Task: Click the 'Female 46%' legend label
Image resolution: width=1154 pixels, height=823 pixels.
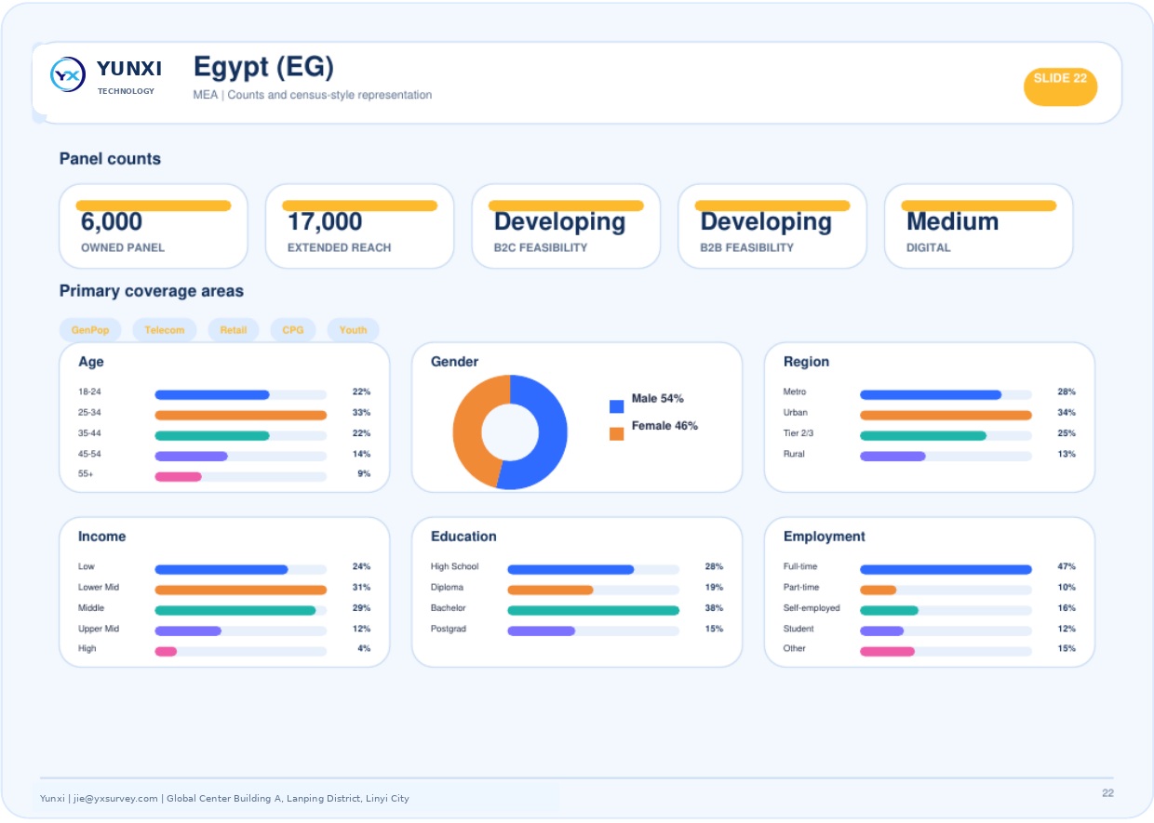Action: tap(664, 426)
